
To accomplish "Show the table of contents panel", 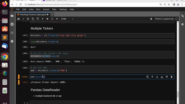I will click(12, 33).
